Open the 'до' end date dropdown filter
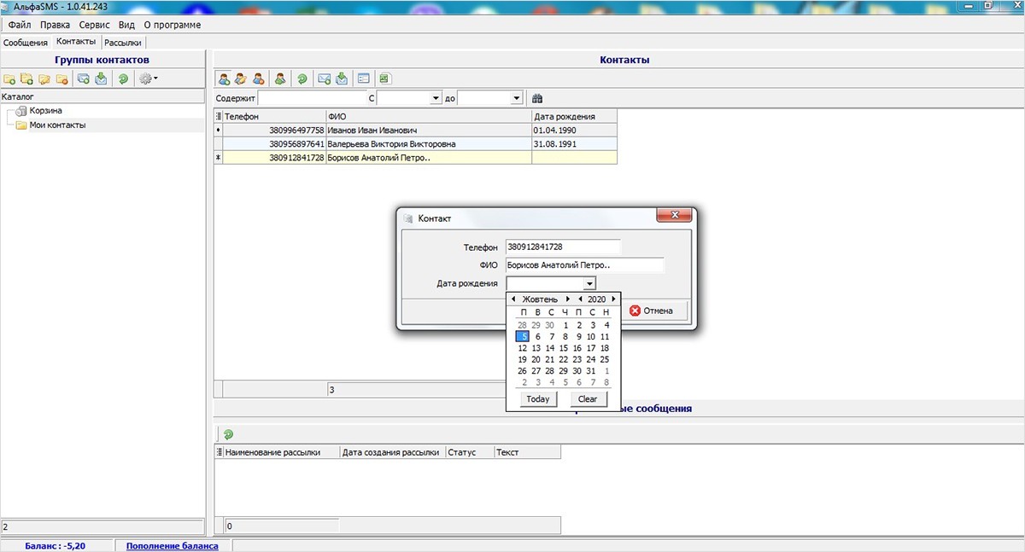 tap(516, 99)
